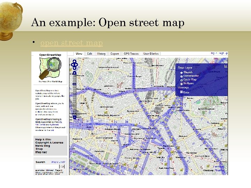This screenshot has height=188, width=251.
Task: Click the Notre-Dame-de-Lorette label
Action: (x=108, y=115)
